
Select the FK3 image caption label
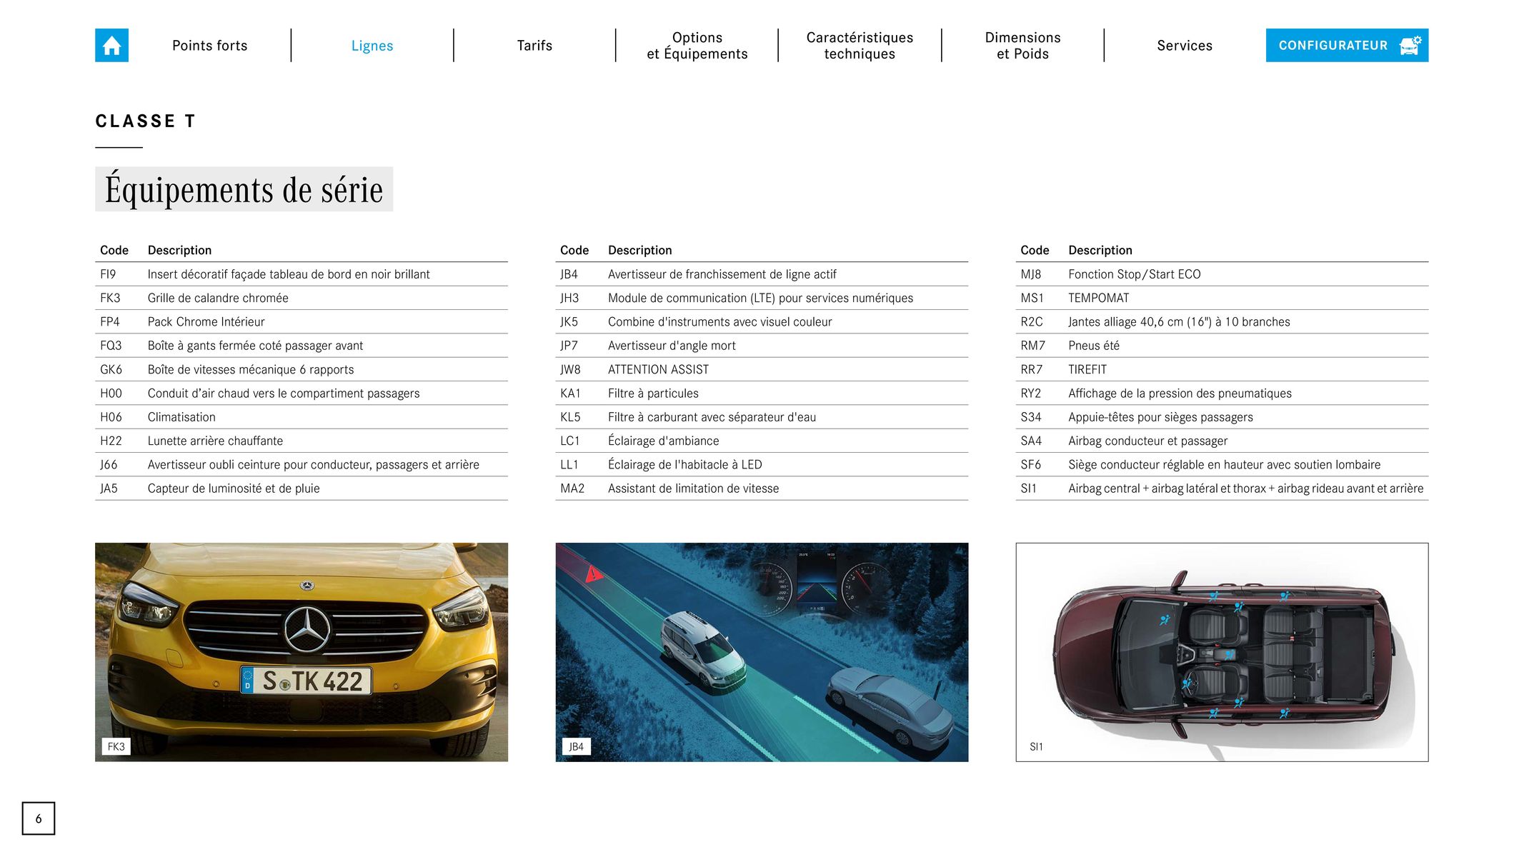[x=116, y=746]
